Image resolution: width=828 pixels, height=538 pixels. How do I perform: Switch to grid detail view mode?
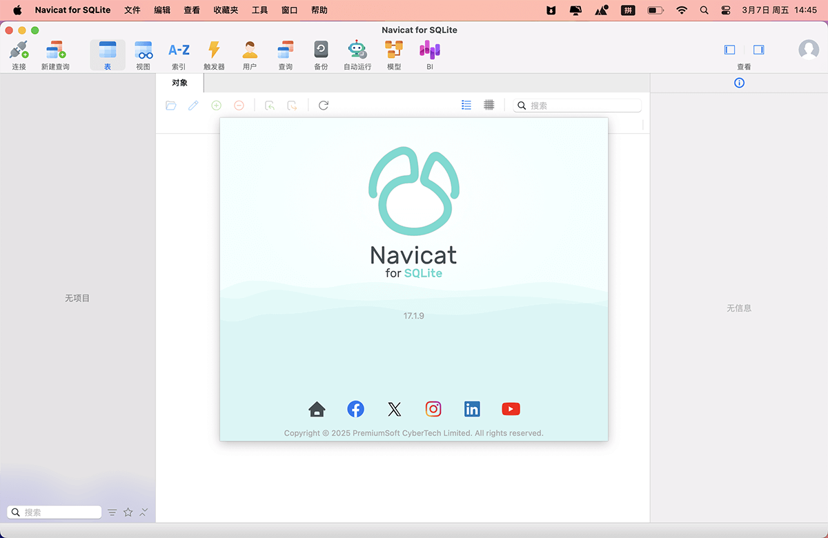tap(489, 105)
